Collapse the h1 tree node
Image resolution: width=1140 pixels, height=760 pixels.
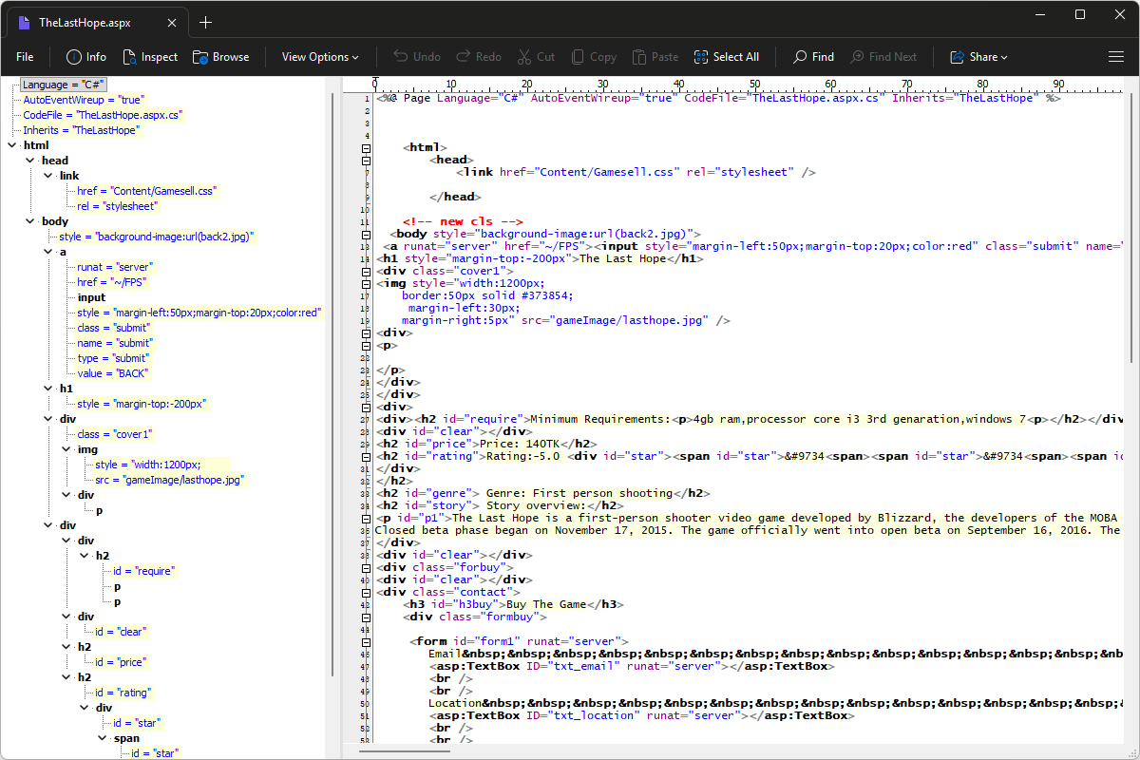(48, 389)
